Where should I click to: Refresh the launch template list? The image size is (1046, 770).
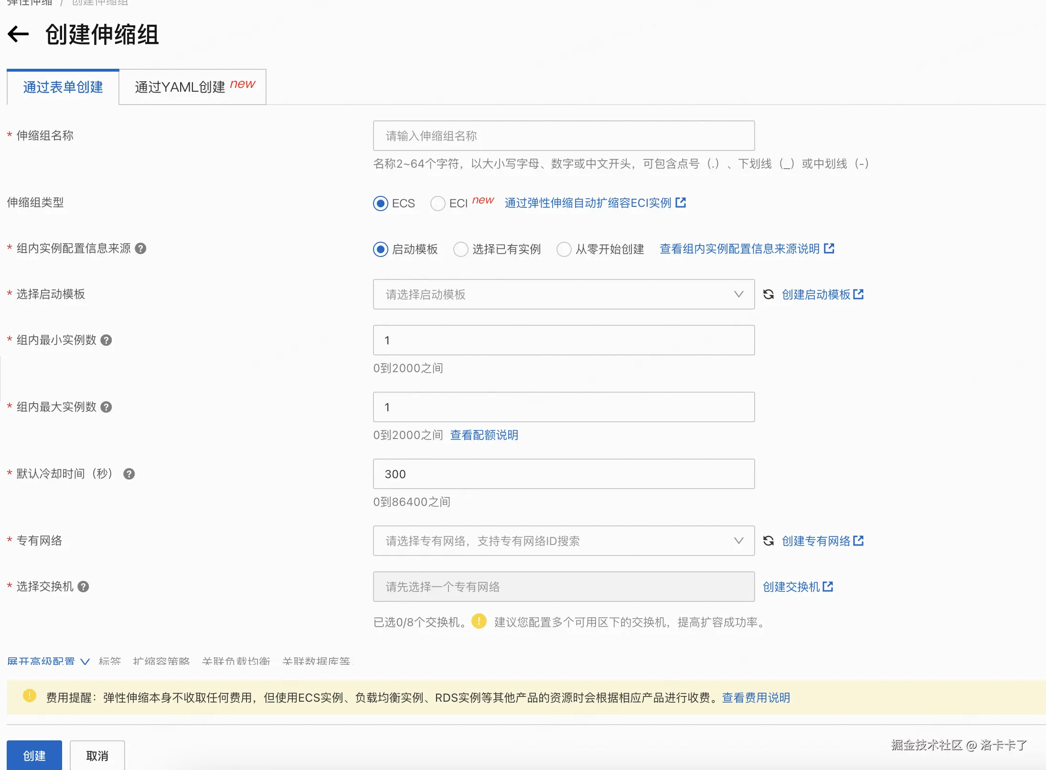pyautogui.click(x=768, y=294)
